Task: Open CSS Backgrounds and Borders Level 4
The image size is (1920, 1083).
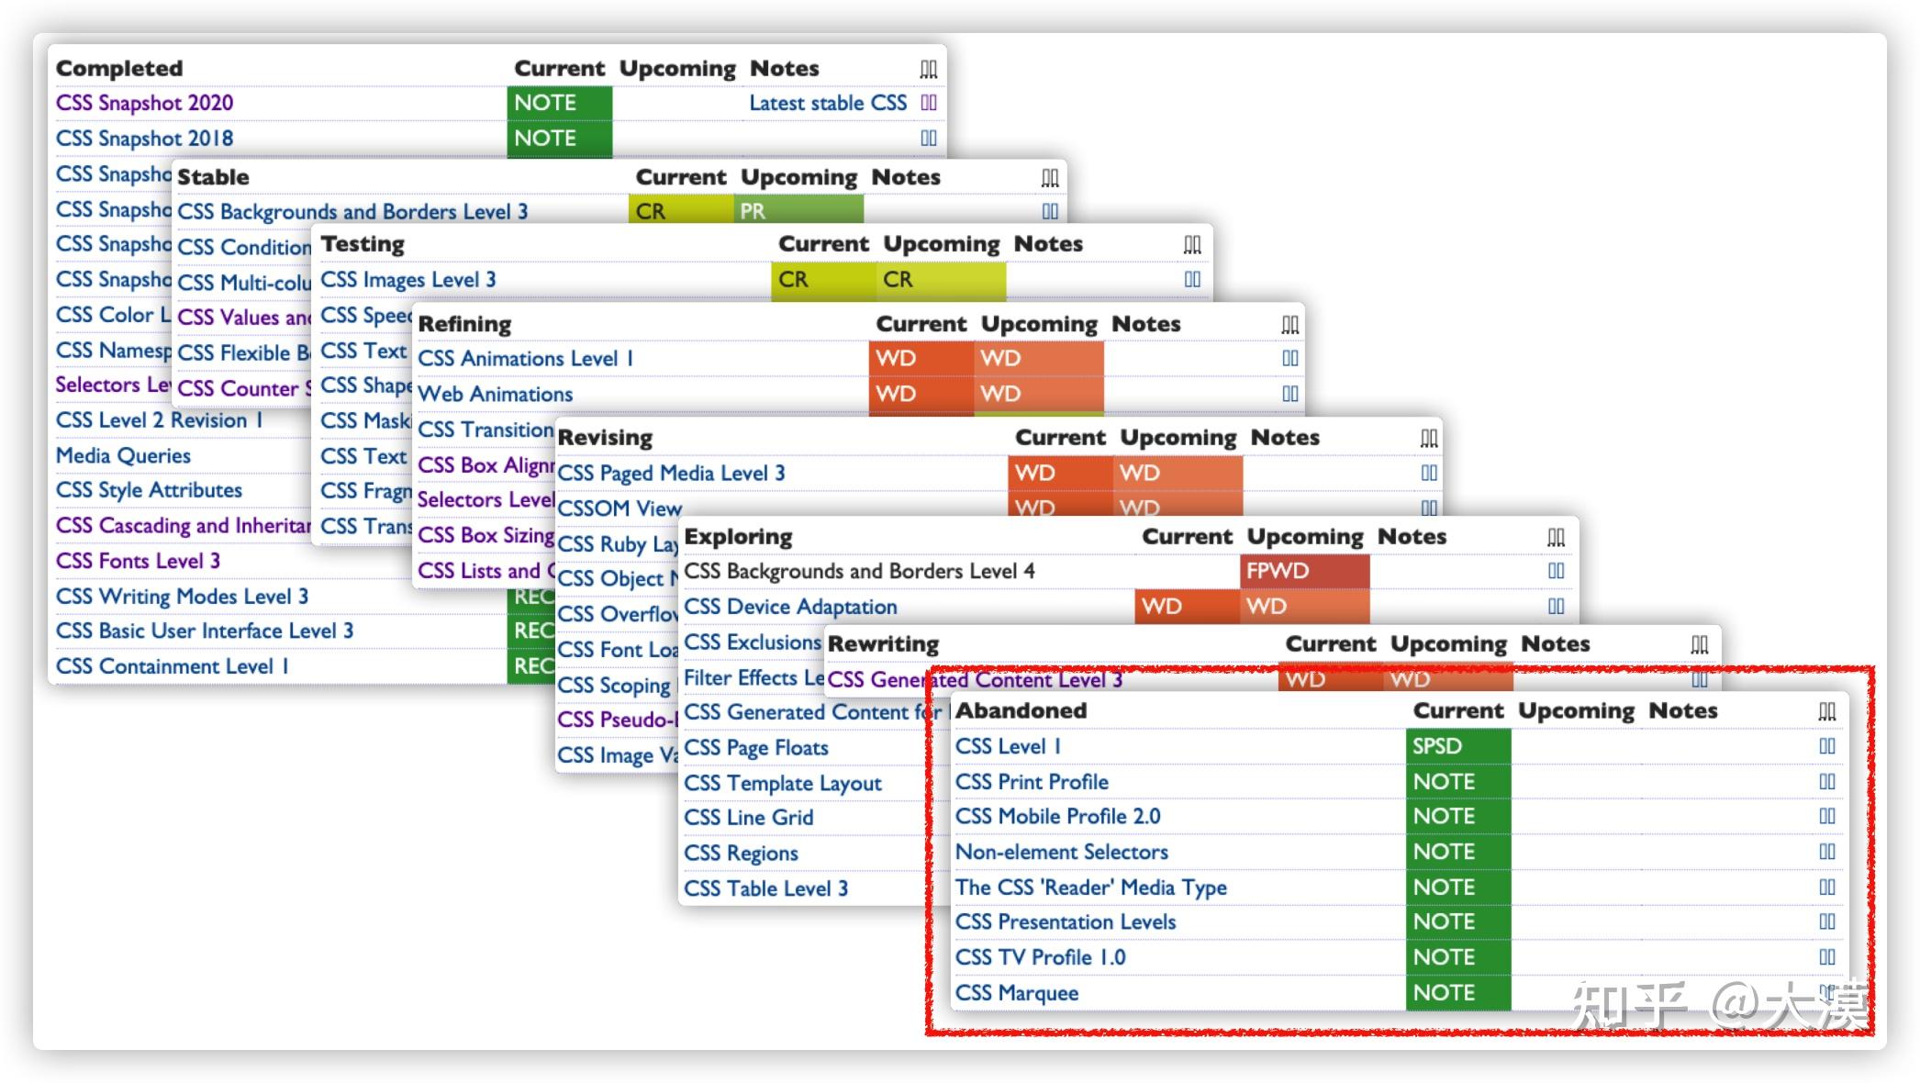Action: pyautogui.click(x=859, y=571)
